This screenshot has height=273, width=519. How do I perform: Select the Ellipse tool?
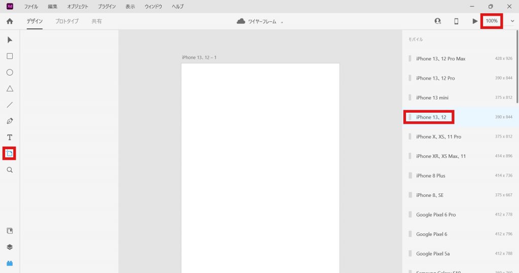pyautogui.click(x=10, y=72)
